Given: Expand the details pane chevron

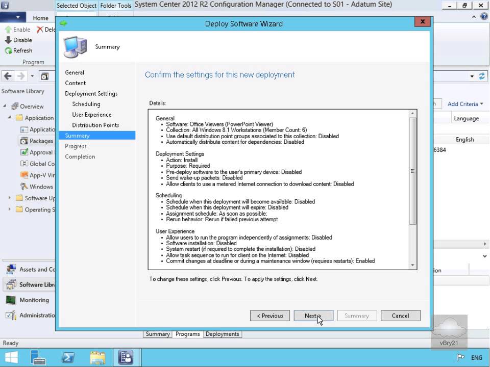Looking at the screenshot, I should pyautogui.click(x=485, y=256).
